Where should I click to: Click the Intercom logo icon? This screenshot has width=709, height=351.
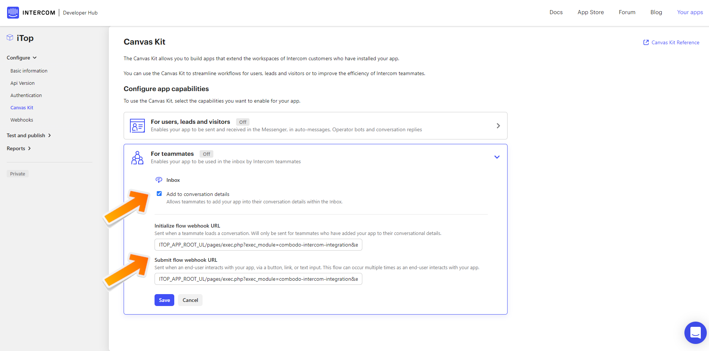(x=13, y=13)
